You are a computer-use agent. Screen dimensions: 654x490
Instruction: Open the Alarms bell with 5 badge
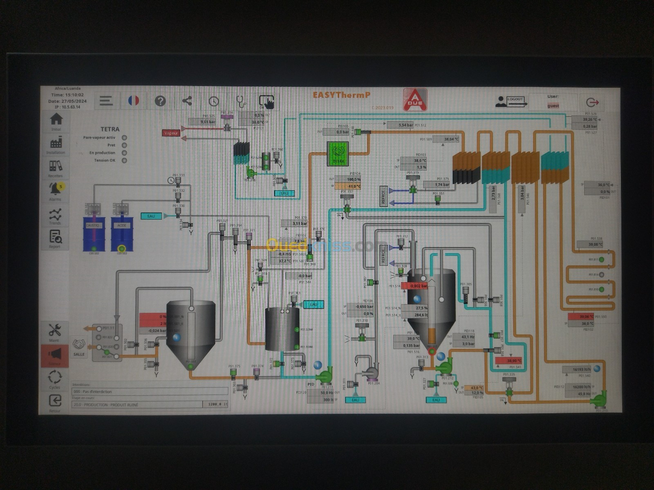56,192
